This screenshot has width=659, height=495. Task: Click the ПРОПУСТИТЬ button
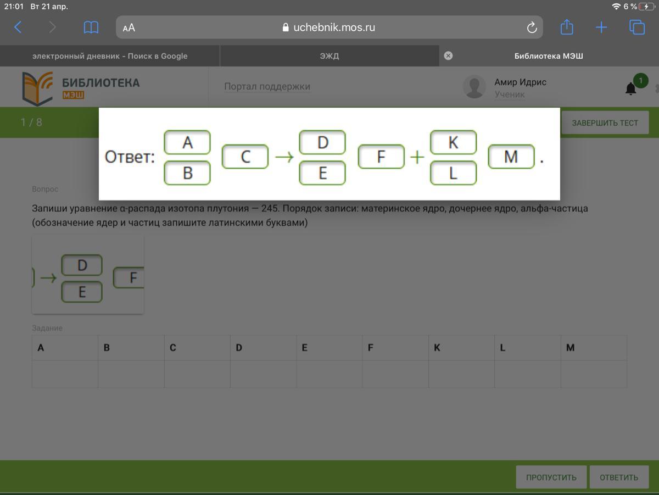point(551,477)
